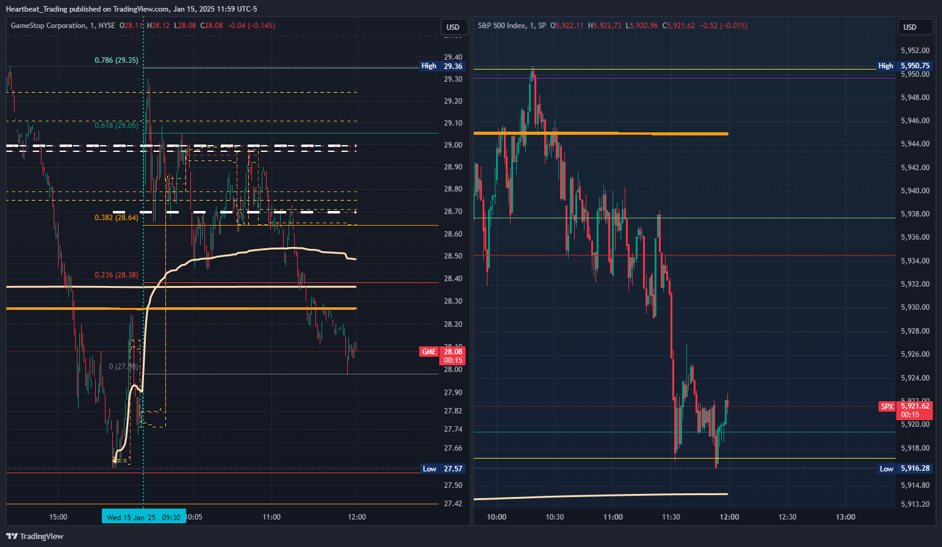Click the 29.40 tick on the GameStop price scale
942x547 pixels.
453,57
